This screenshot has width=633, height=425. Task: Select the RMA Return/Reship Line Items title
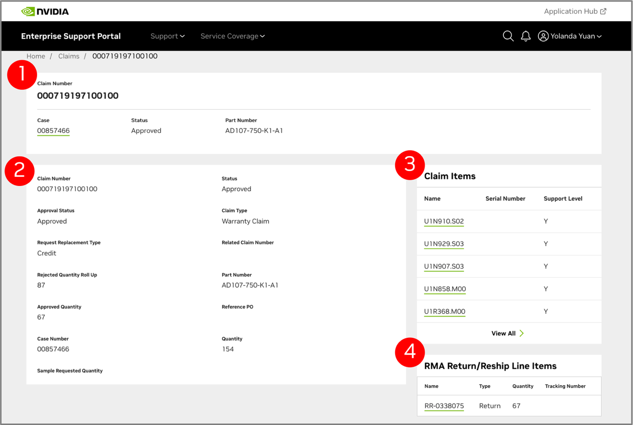coord(490,366)
